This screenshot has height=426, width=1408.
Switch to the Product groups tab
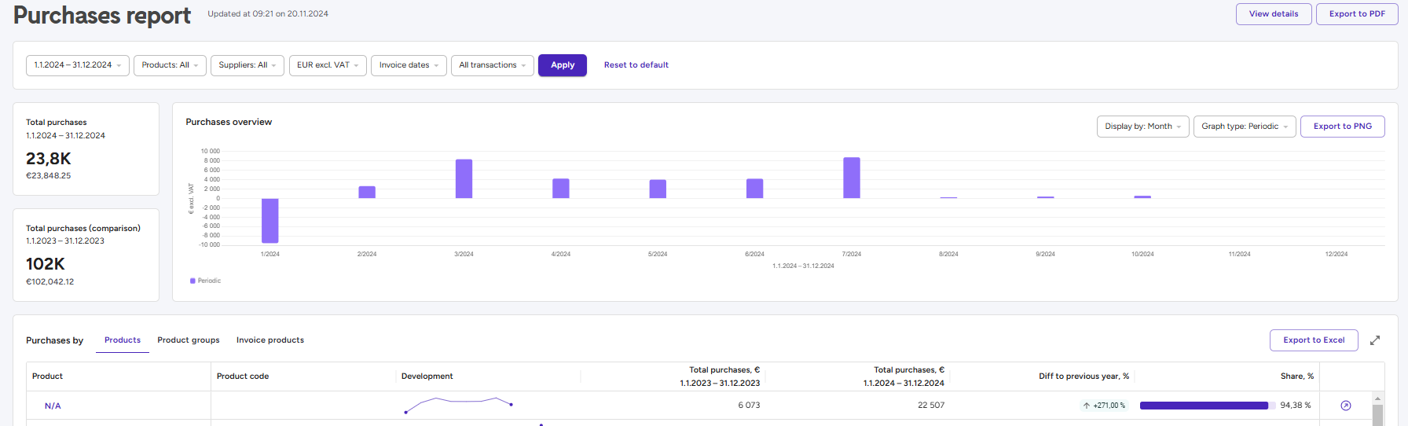[x=189, y=340]
